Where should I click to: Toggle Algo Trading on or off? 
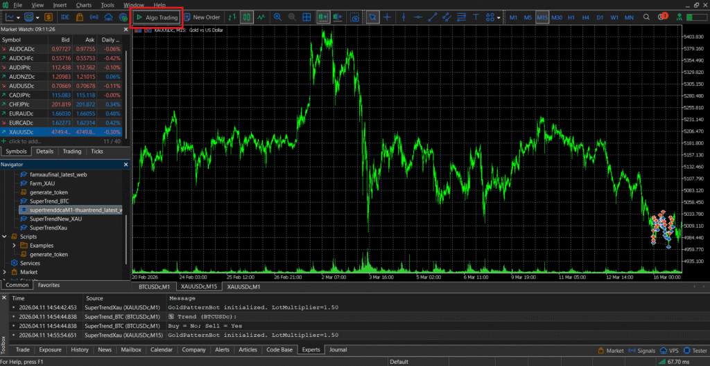pyautogui.click(x=157, y=17)
